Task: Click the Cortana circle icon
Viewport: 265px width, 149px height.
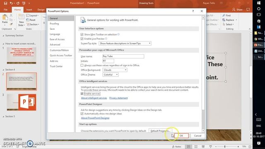Action: pyautogui.click(x=259, y=9)
